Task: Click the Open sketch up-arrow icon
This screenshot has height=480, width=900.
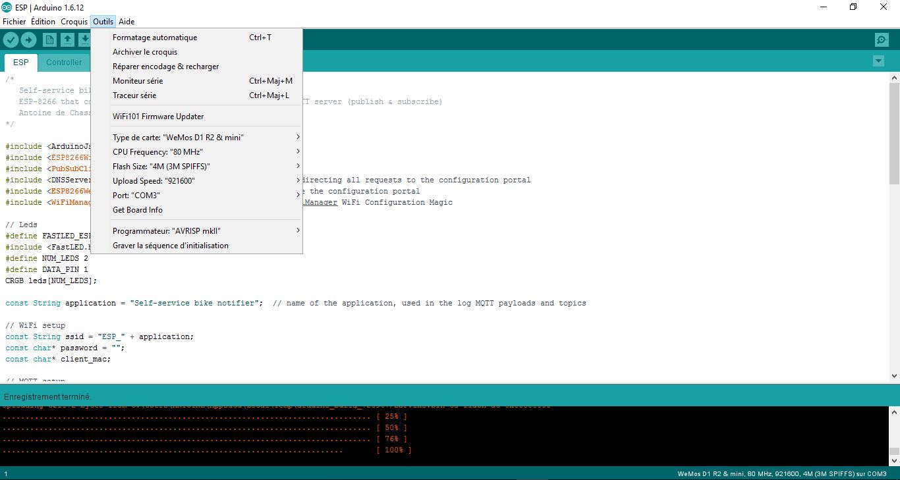Action: 67,40
